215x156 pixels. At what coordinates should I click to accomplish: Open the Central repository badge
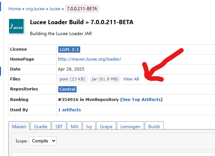pyautogui.click(x=67, y=89)
